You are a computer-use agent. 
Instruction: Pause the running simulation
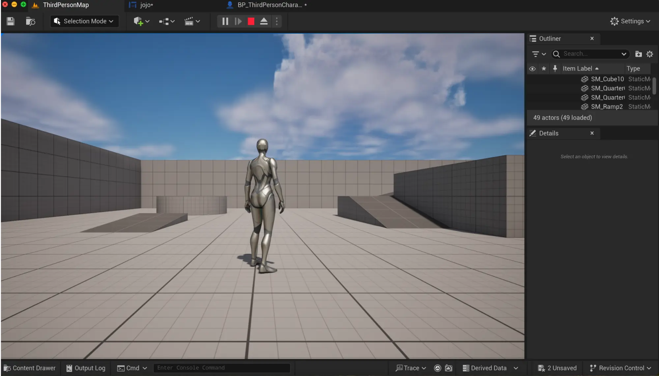225,21
